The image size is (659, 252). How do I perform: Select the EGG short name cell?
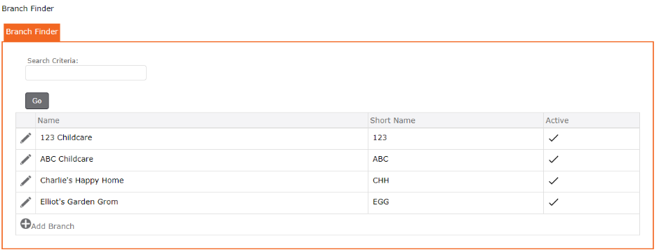click(455, 202)
